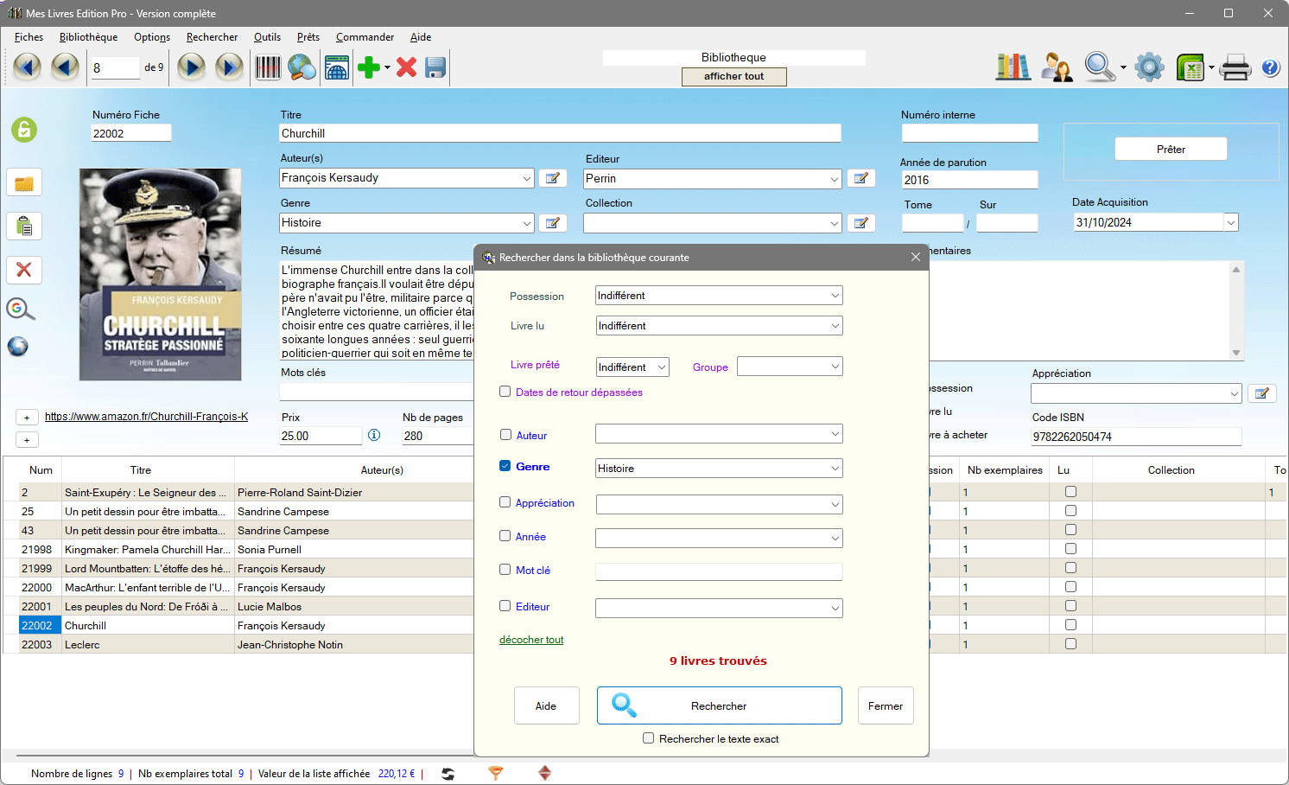Delete record with red X in toolbar

click(407, 67)
